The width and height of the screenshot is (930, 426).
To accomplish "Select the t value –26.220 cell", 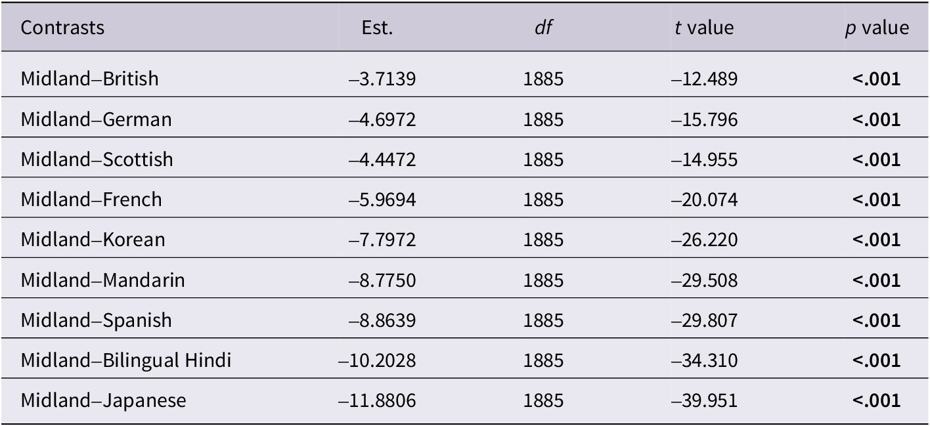I will [x=704, y=240].
